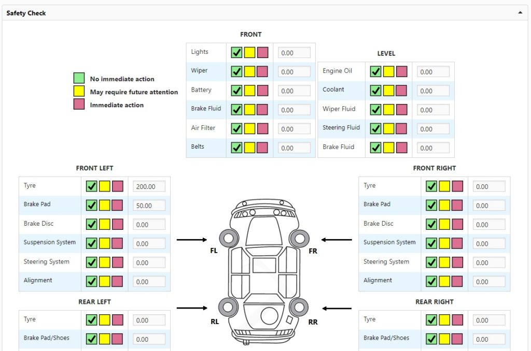Set Battery to Immediate action status
This screenshot has width=531, height=351.
pyautogui.click(x=261, y=90)
